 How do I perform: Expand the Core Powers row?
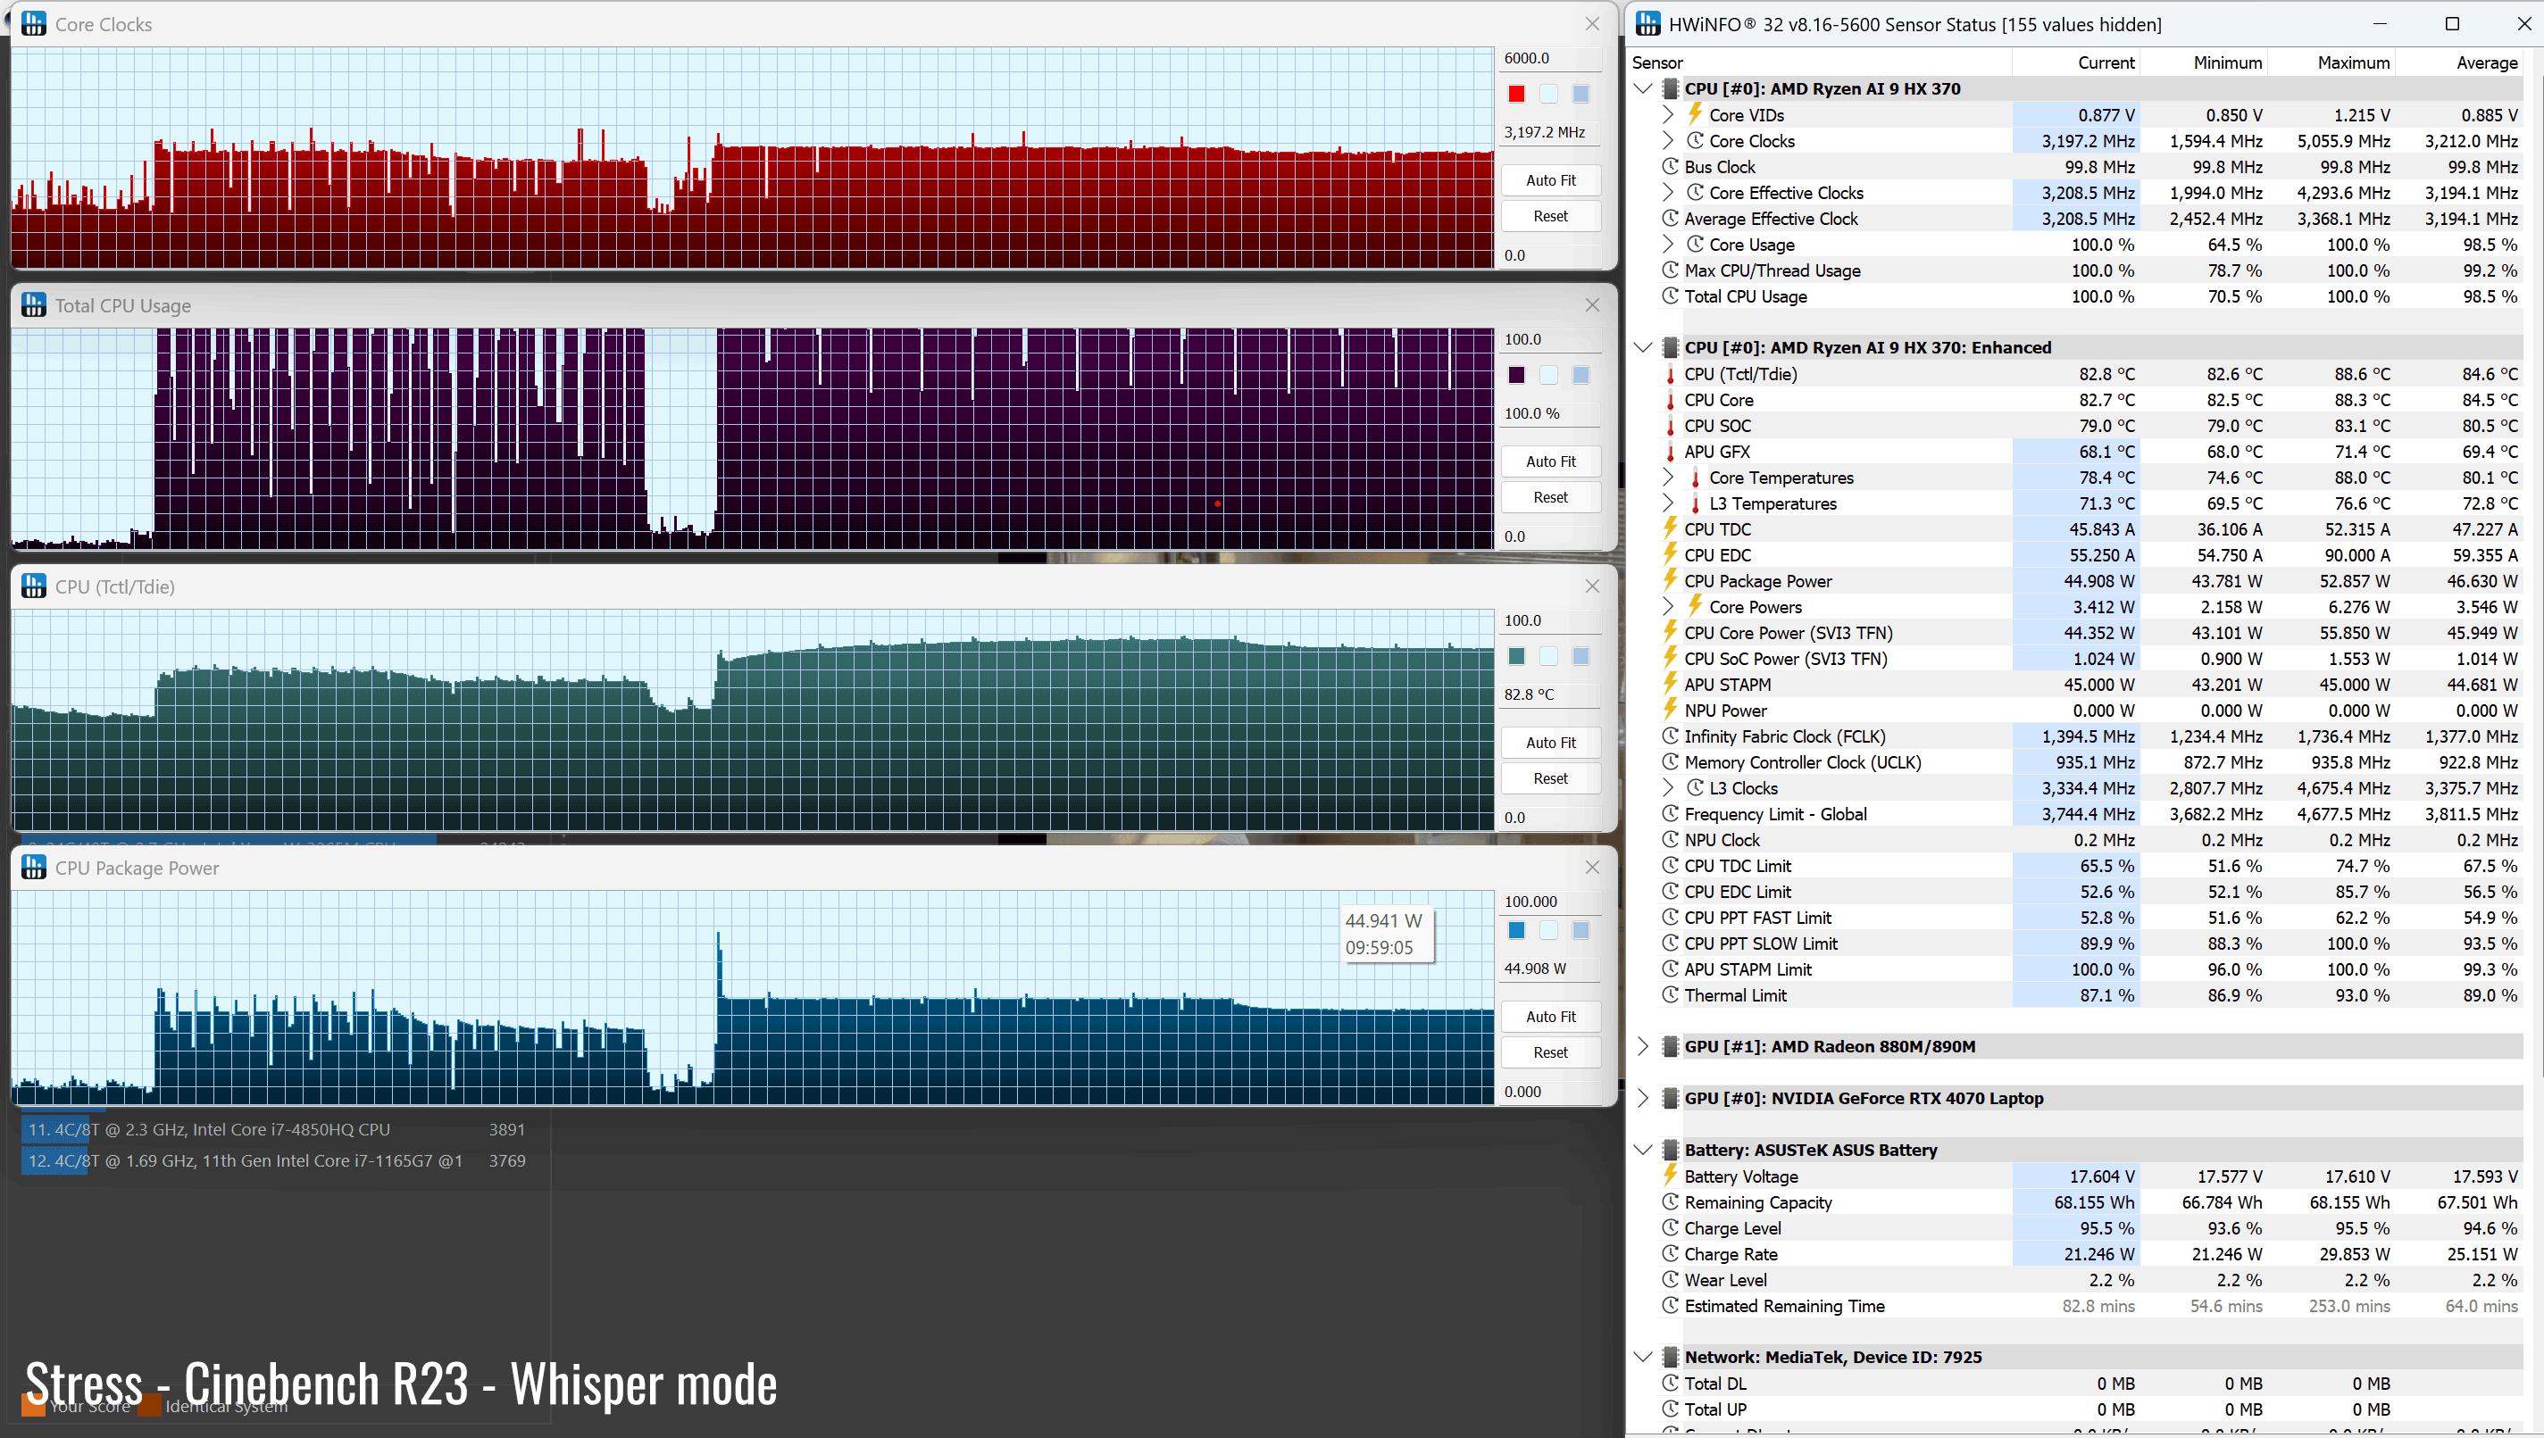coord(1669,606)
